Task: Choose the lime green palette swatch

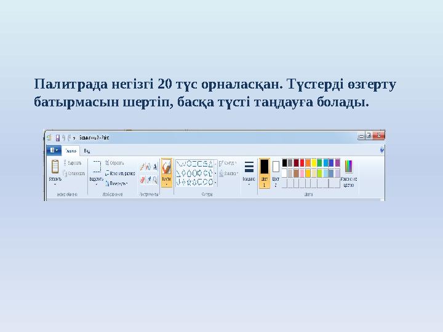Action: pyautogui.click(x=319, y=173)
